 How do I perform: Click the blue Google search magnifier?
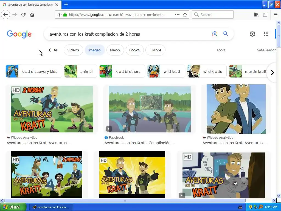(226, 34)
